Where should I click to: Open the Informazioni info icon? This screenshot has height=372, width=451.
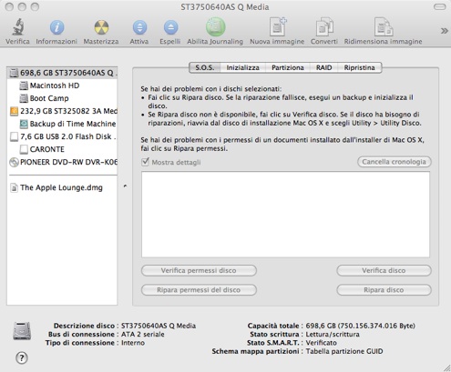click(56, 27)
